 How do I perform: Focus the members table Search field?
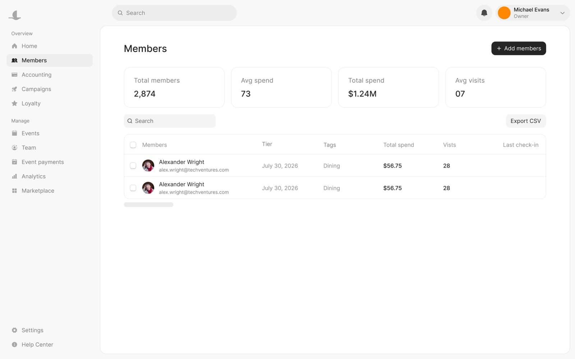click(170, 121)
